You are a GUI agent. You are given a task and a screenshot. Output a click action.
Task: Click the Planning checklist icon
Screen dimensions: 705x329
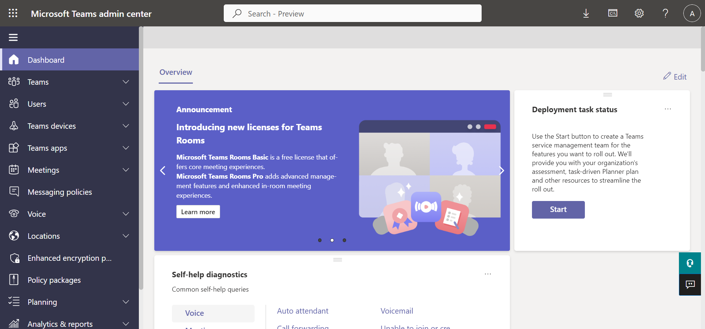click(14, 301)
